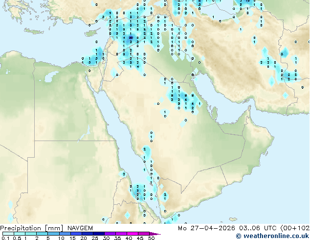Select the 0.1–0.5 mm legend color swatch
Screen dimensions: 310x240
[8, 234]
